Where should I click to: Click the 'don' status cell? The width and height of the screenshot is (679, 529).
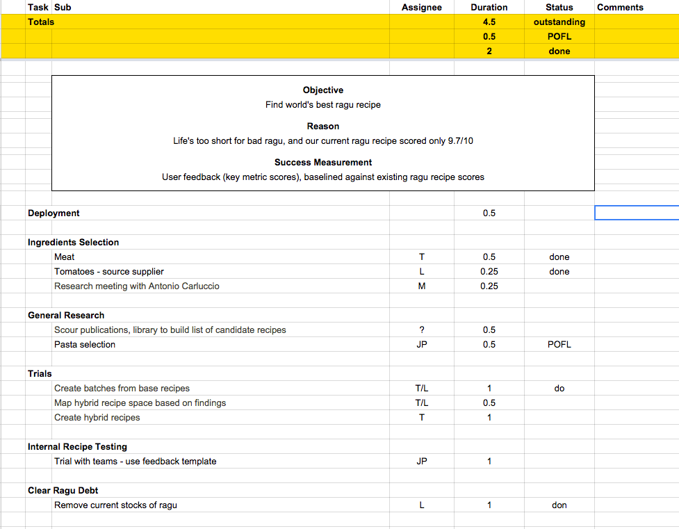coord(559,505)
